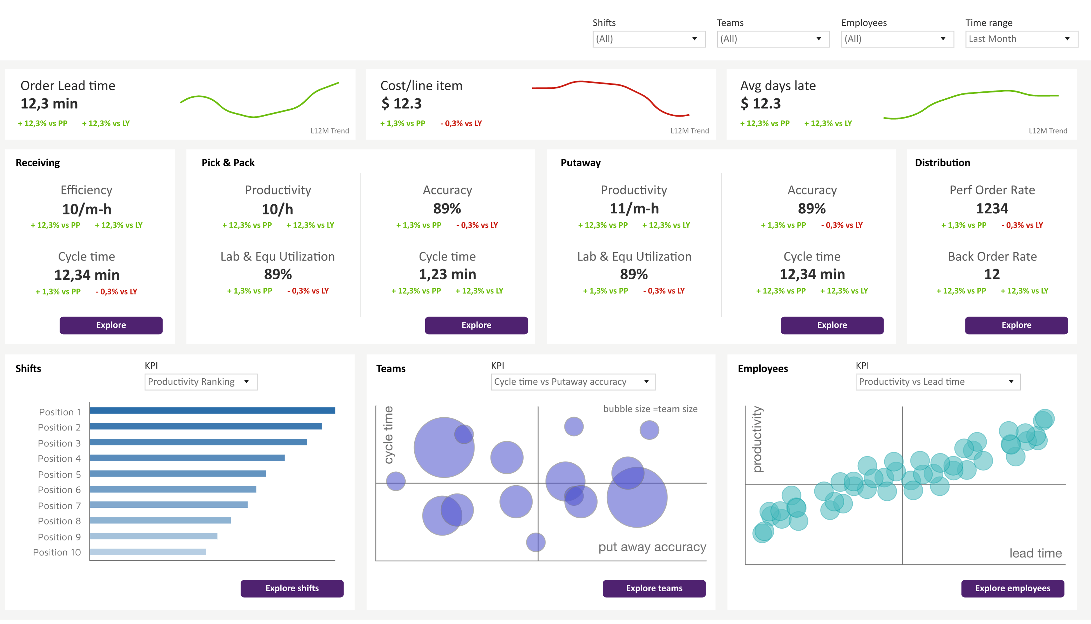
Task: Click the Position 1 bar in Shifts chart
Action: [x=212, y=411]
